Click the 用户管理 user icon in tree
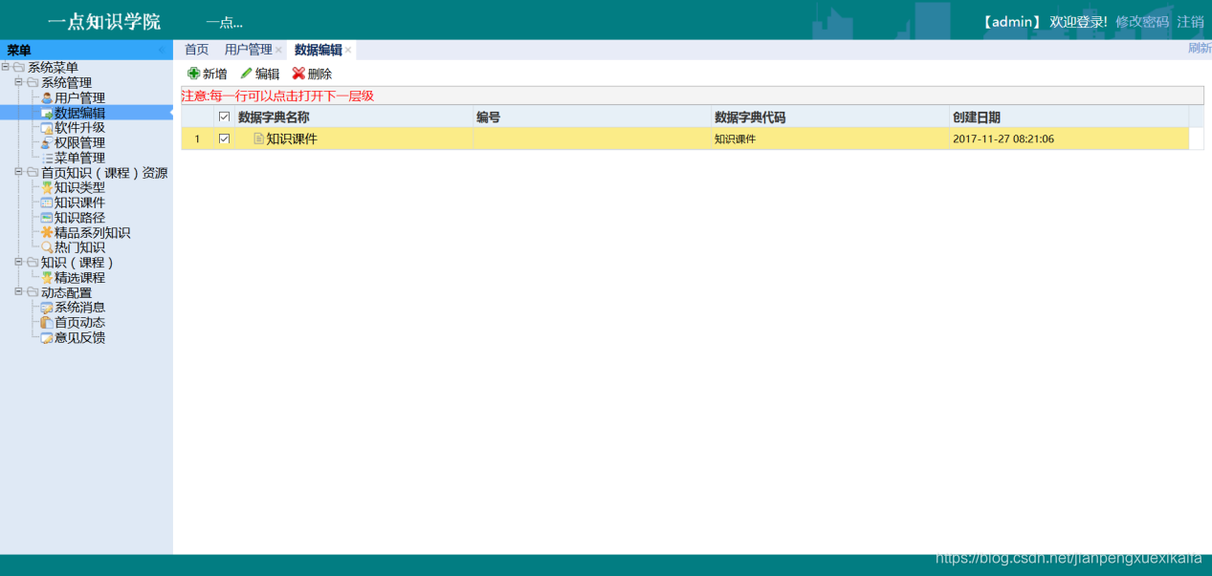Viewport: 1212px width, 576px height. [47, 97]
